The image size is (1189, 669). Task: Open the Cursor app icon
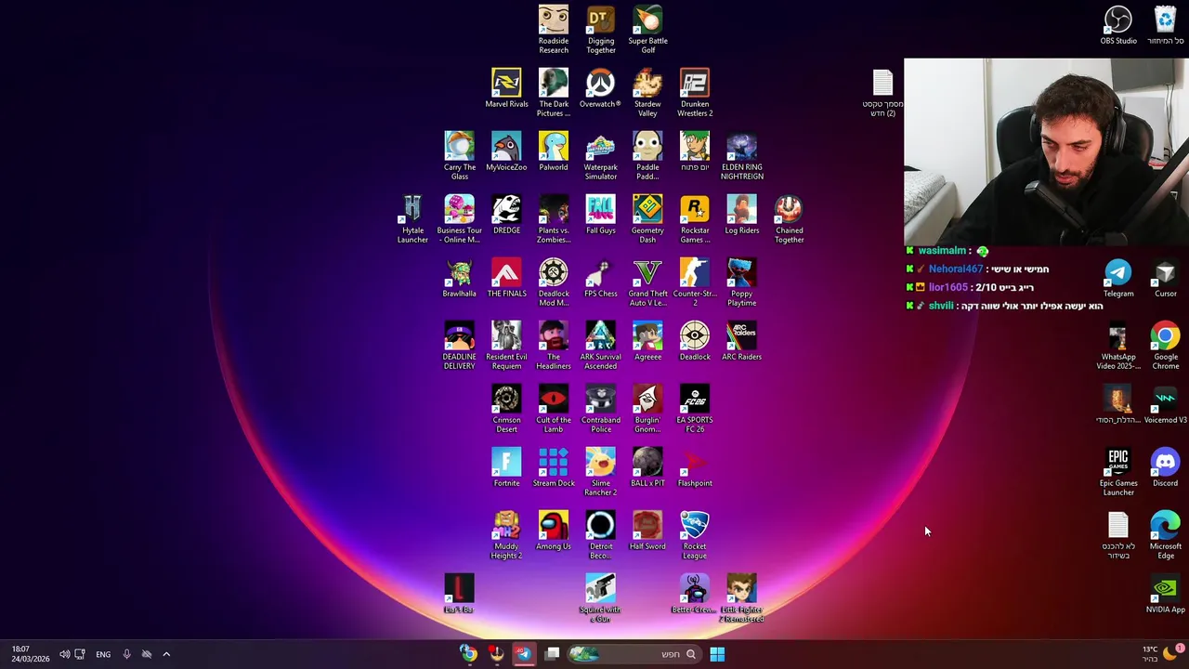tap(1165, 278)
